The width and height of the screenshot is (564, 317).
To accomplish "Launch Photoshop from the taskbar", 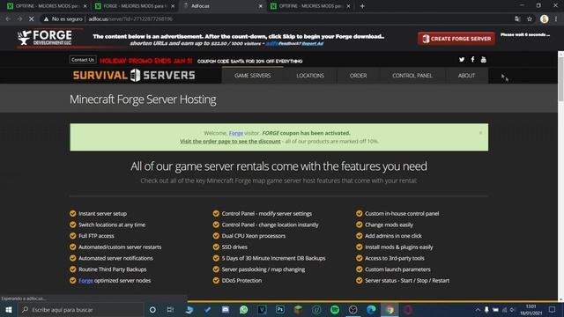I will click(x=280, y=309).
